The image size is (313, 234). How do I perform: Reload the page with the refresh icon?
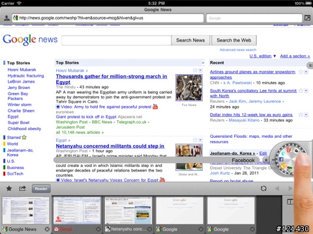263,188
